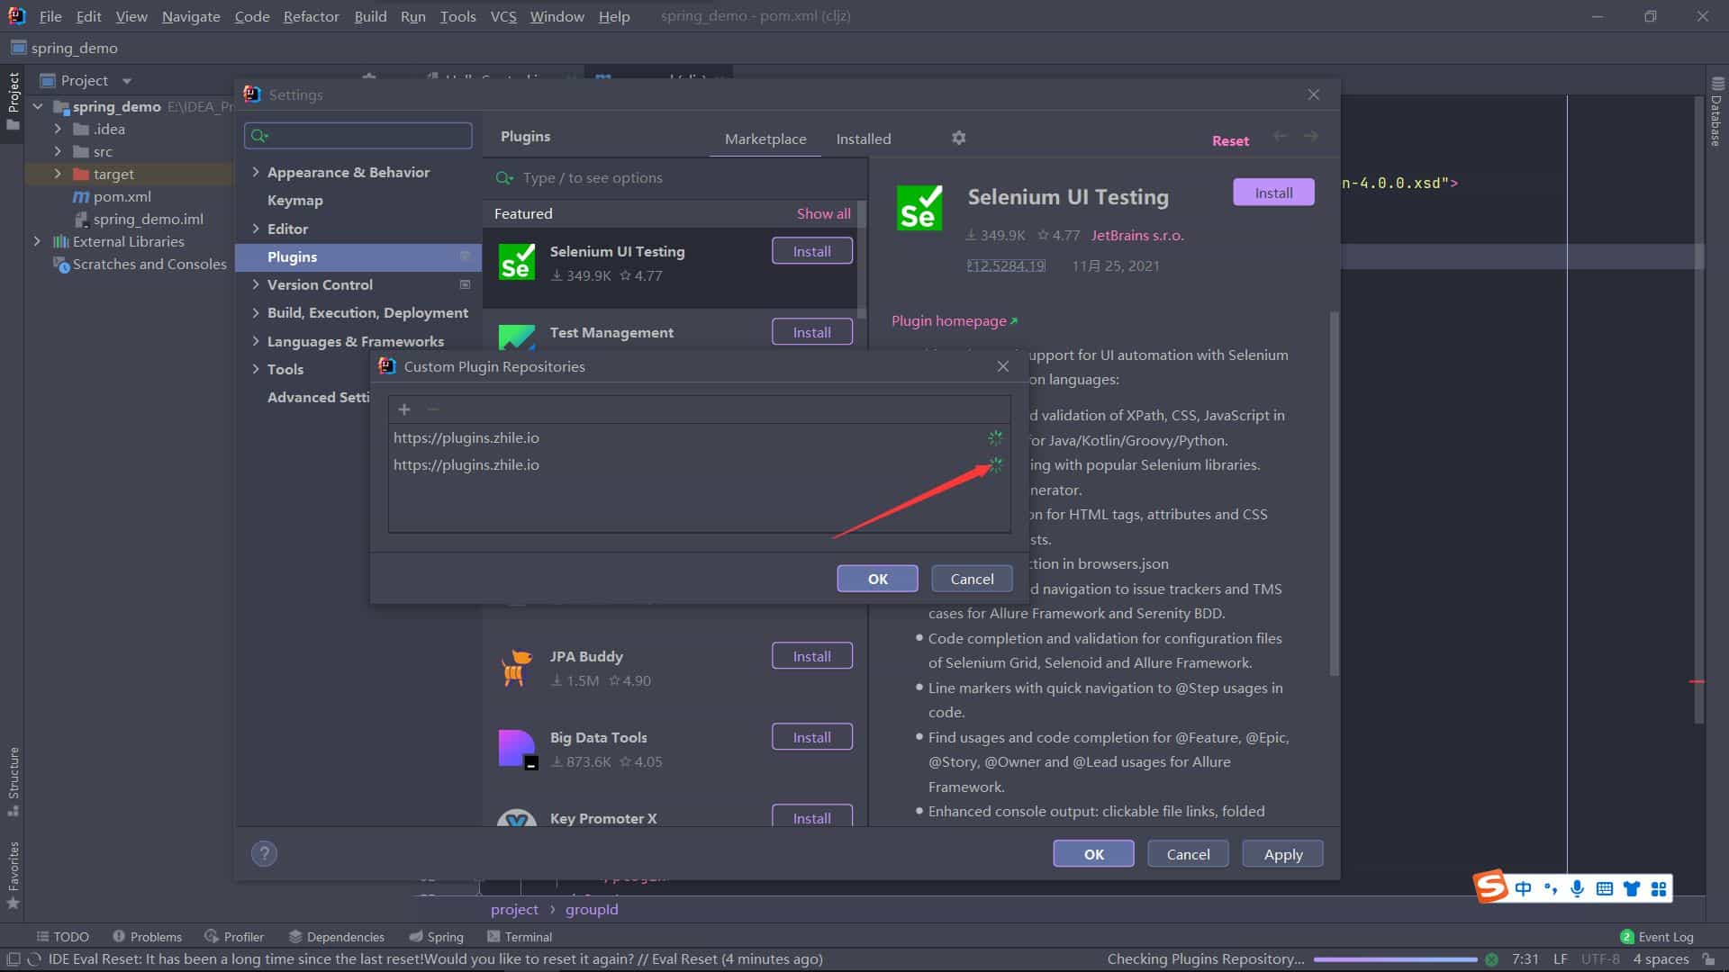This screenshot has height=972, width=1729.
Task: Expand Appearance & Behavior settings section
Action: [x=256, y=172]
